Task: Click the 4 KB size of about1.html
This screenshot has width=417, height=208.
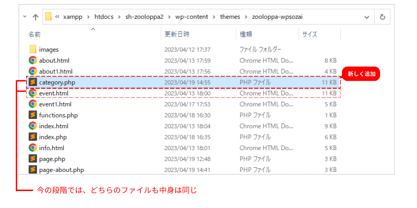Action: coord(330,71)
